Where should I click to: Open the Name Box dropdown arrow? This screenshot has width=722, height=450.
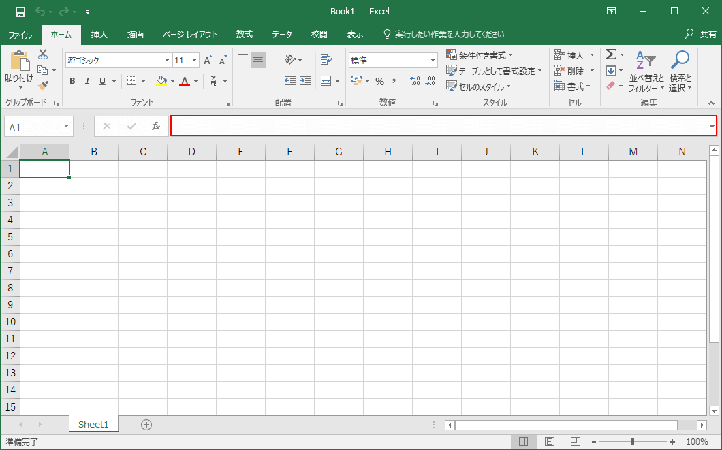pyautogui.click(x=66, y=126)
